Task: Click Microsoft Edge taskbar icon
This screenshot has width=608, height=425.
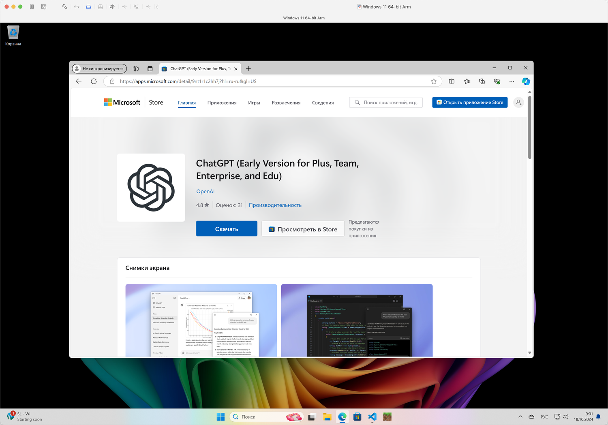Action: click(343, 417)
